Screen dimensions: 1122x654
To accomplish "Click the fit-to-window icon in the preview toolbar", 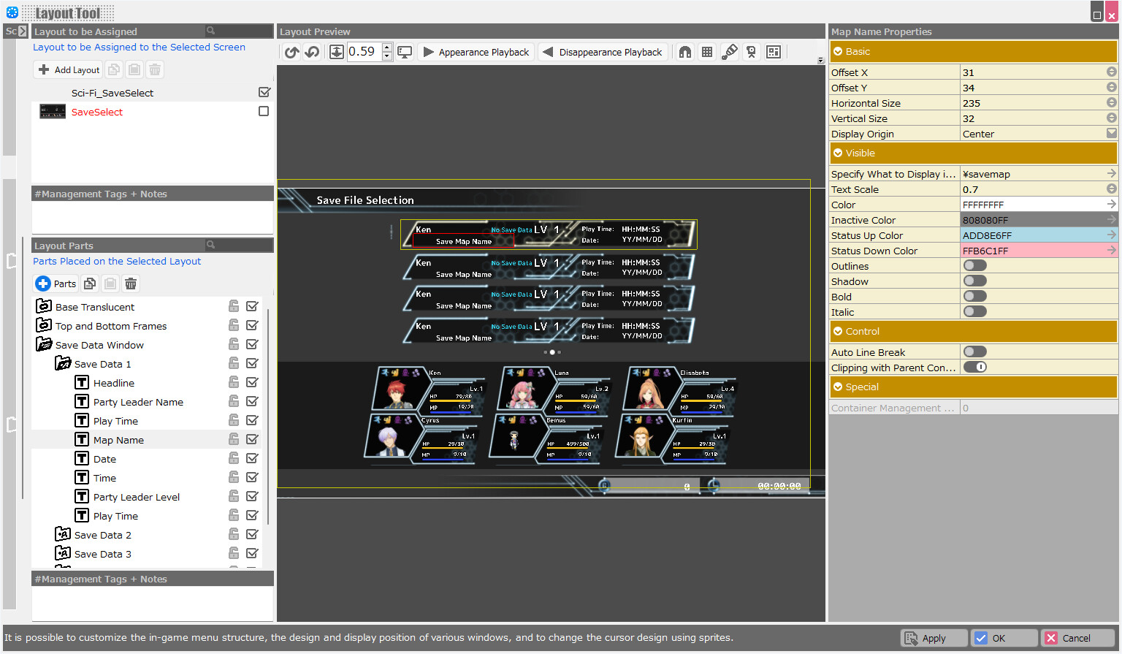I will 337,52.
